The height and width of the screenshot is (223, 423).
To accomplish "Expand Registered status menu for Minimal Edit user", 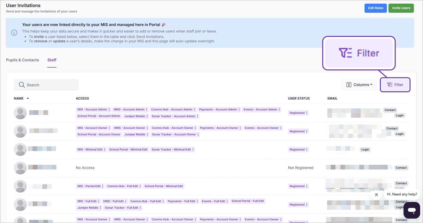I will [x=307, y=149].
